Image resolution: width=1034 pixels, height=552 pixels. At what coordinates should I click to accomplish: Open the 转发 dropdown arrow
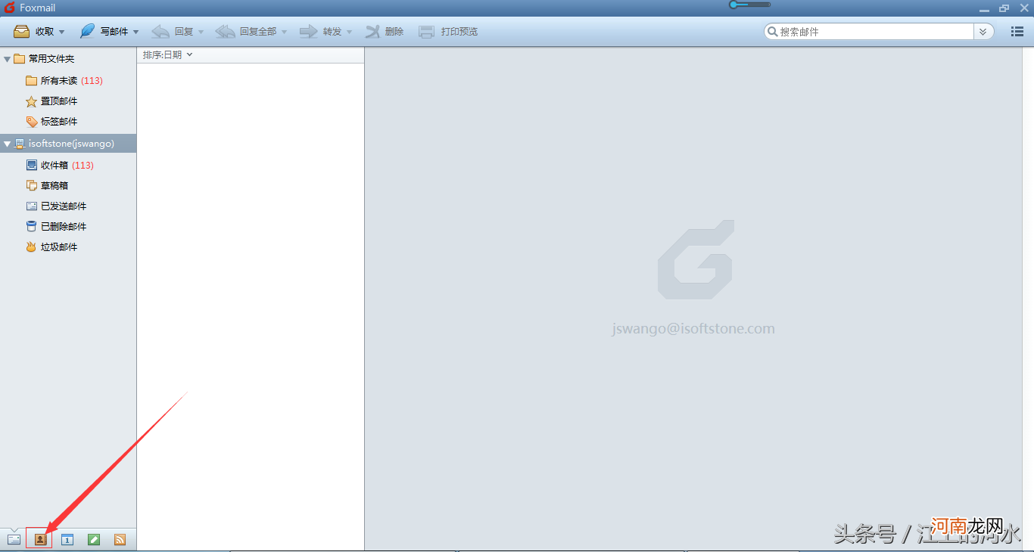[350, 33]
